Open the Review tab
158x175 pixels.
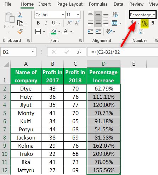136,4
